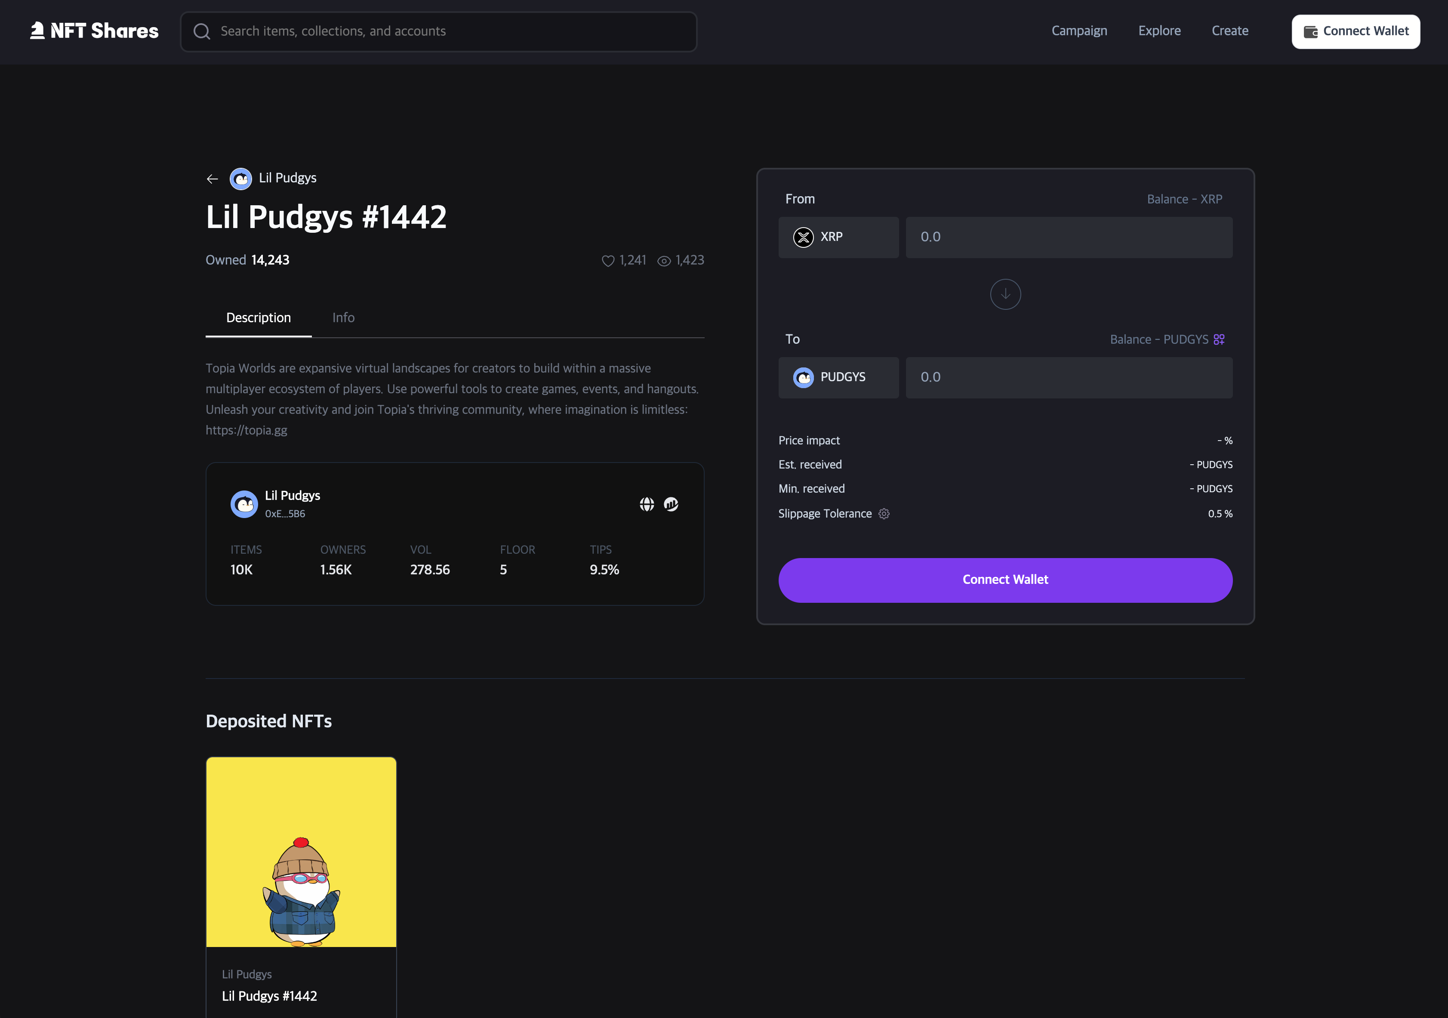
Task: Open Slippage Tolerance gear settings
Action: coord(884,514)
